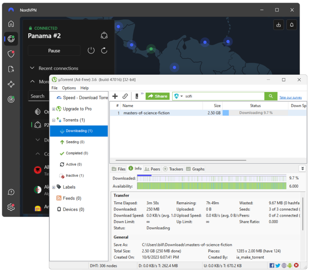Open Devices (0) in sidebar

73,209
